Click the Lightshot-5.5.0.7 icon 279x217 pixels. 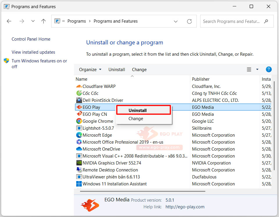pos(79,128)
